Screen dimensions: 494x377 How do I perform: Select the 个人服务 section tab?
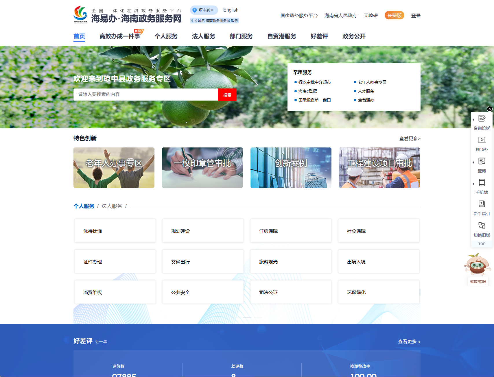click(84, 206)
